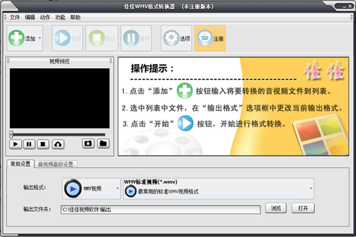Click the video preview seek slider handle
The width and height of the screenshot is (356, 237).
pyautogui.click(x=11, y=134)
